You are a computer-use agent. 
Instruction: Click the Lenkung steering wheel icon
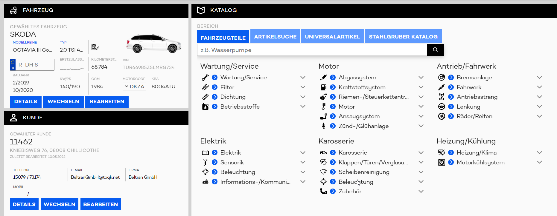pos(442,107)
